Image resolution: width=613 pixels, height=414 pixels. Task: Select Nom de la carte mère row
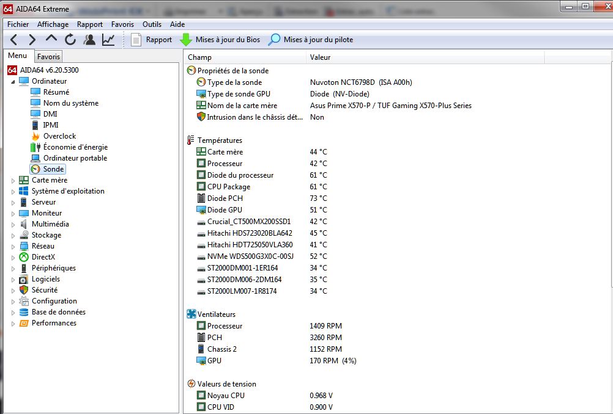click(x=397, y=106)
